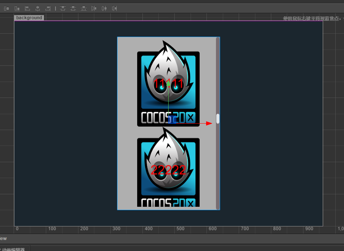Click the distribute vertical centers icon
Viewport: 344px width, 251px height.
pos(73,9)
